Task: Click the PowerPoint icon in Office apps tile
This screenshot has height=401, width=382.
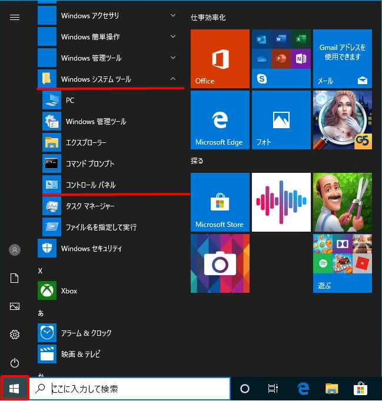Action: 281,59
